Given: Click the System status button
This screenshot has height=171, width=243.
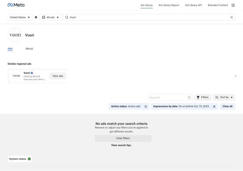Looking at the screenshot, I should pos(20,159).
